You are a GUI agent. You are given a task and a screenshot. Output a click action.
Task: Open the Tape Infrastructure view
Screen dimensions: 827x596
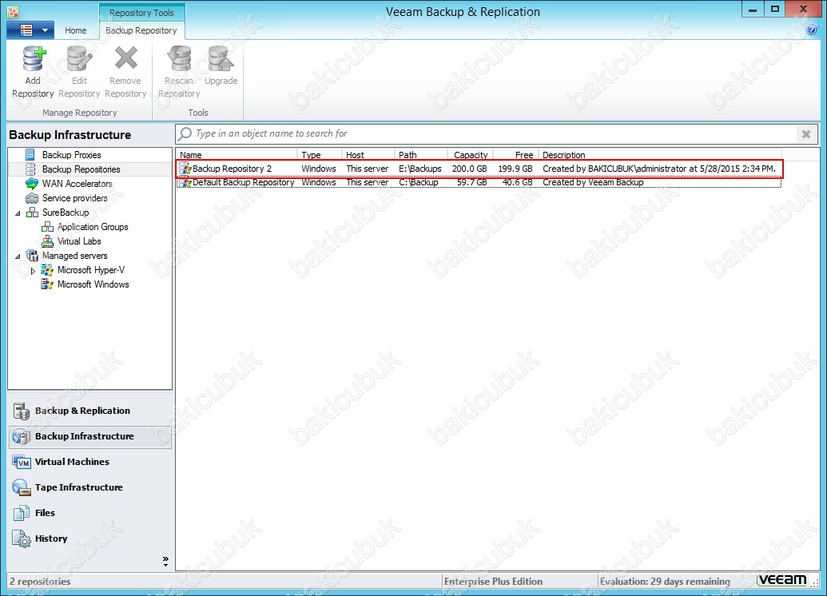point(90,488)
